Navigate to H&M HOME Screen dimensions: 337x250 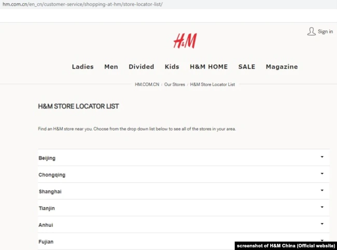point(208,67)
